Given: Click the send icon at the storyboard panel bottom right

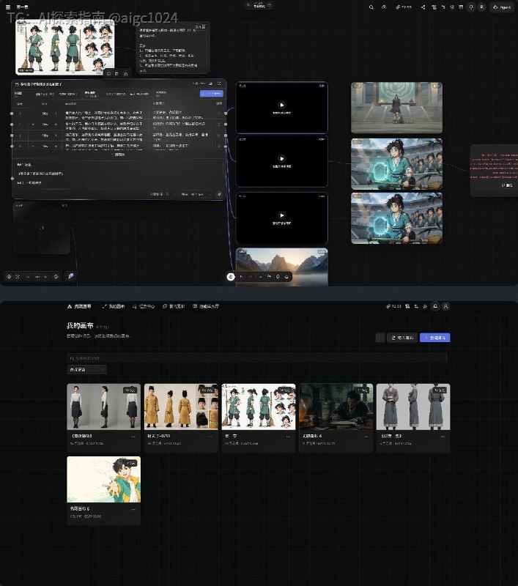Looking at the screenshot, I should (x=219, y=194).
